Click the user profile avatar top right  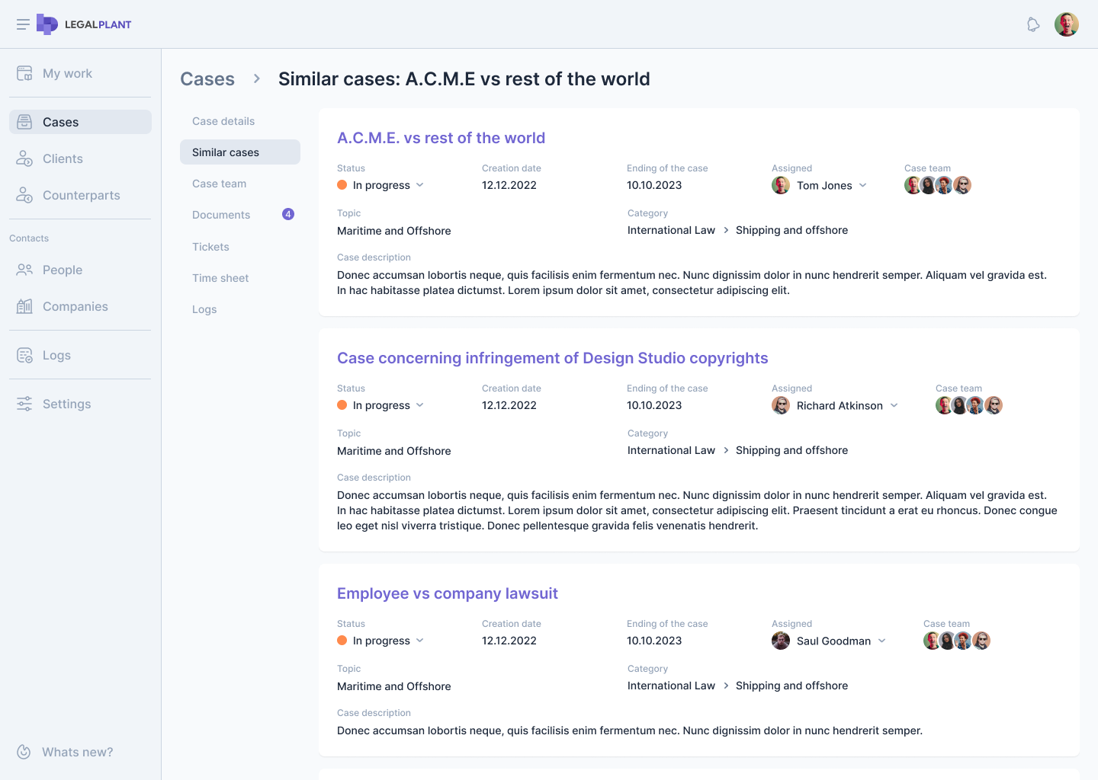[x=1066, y=24]
